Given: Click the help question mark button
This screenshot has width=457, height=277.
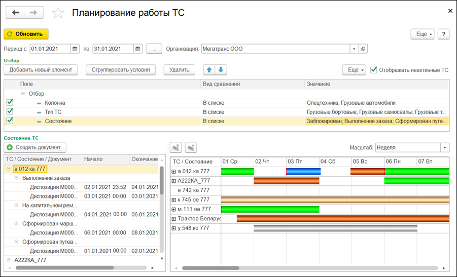Looking at the screenshot, I should point(444,34).
